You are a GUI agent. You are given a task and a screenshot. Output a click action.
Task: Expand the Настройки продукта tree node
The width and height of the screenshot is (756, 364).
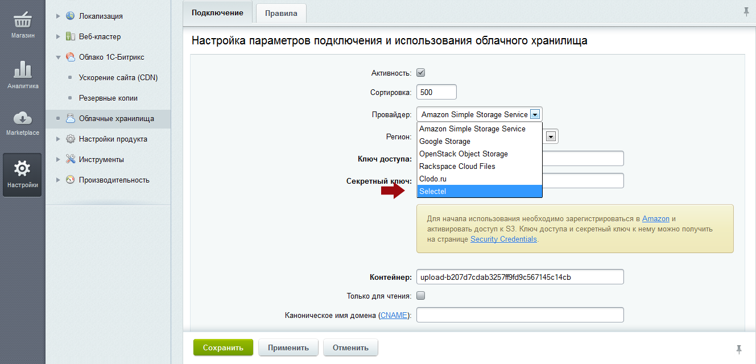58,139
